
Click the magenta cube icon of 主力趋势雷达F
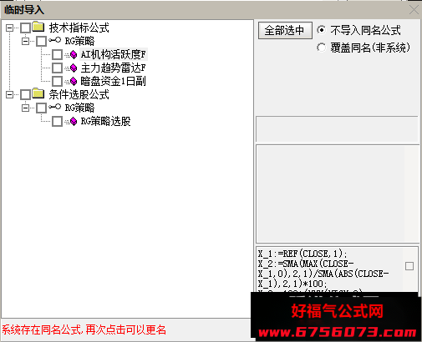(x=74, y=68)
